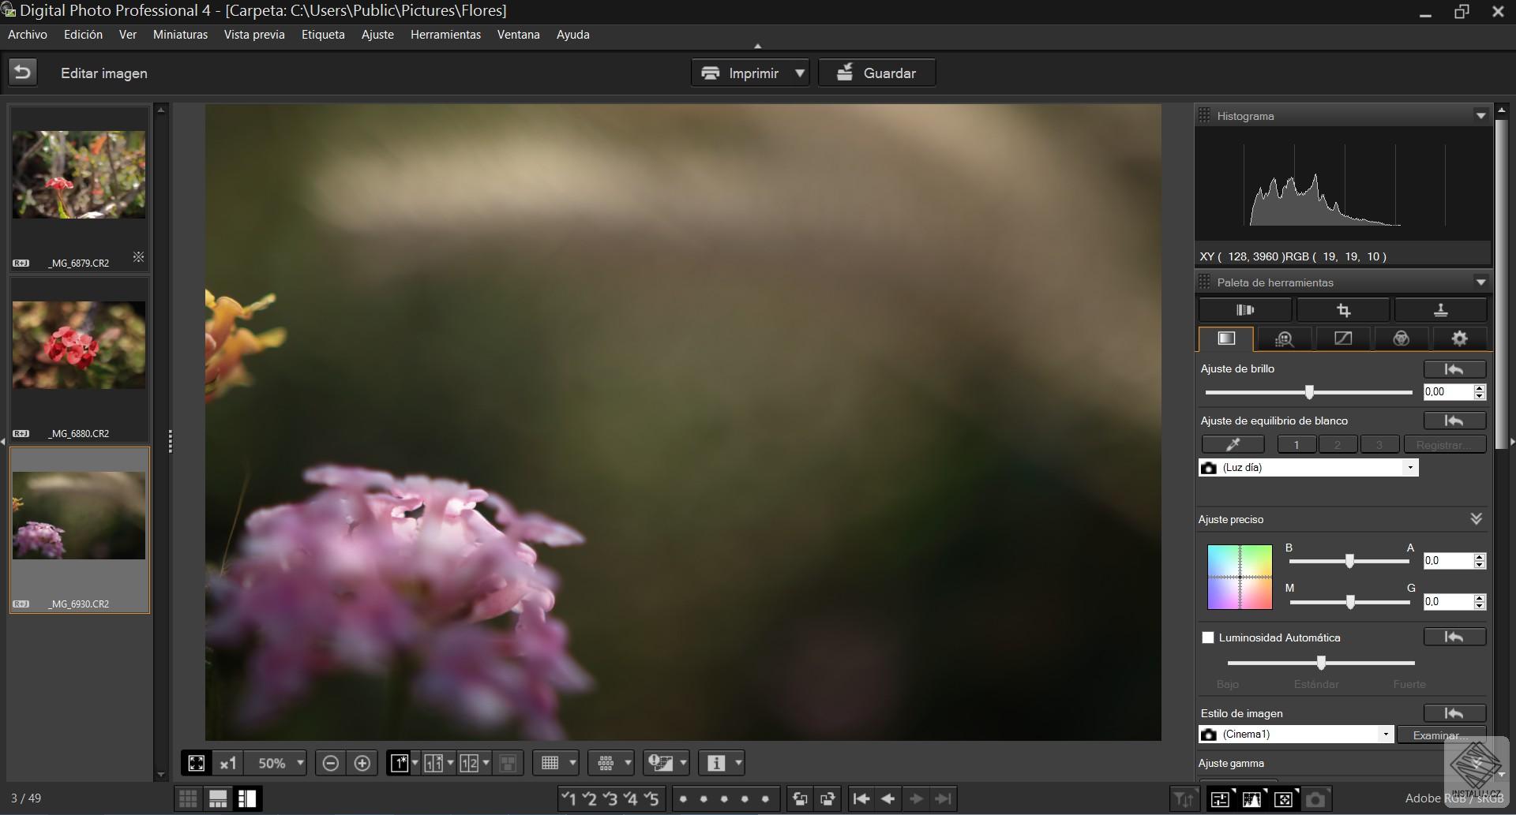Screen dimensions: 1516x815
Task: Click the Guardar button
Action: 876,73
